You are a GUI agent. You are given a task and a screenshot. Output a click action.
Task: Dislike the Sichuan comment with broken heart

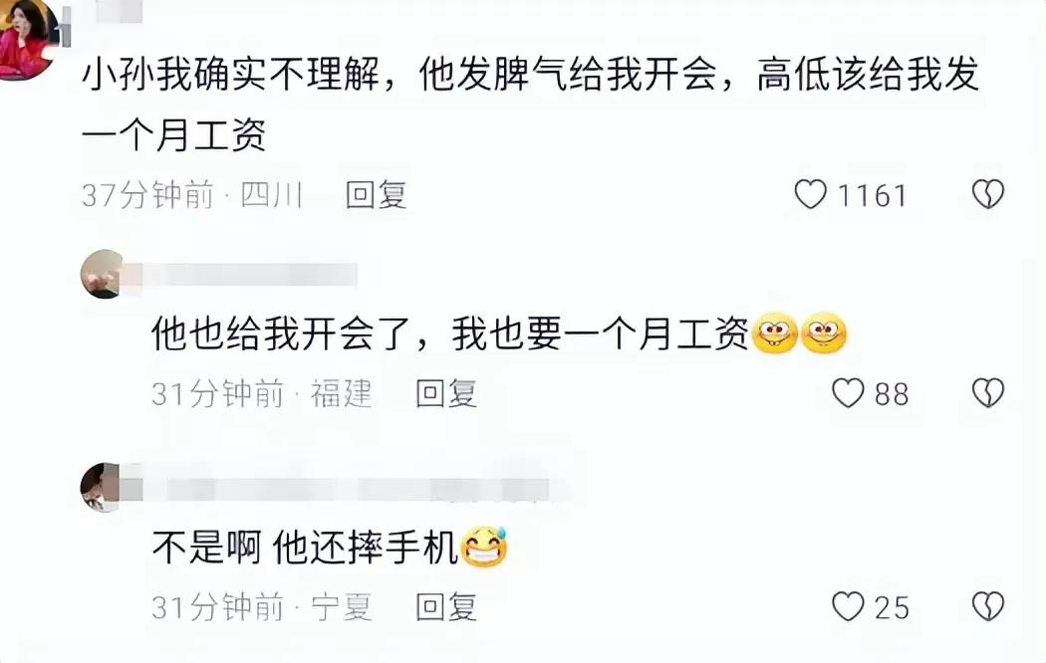click(988, 194)
